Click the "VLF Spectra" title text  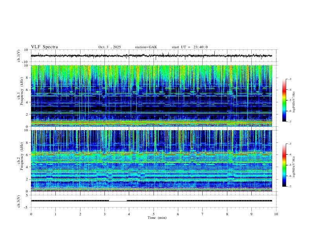(x=44, y=47)
